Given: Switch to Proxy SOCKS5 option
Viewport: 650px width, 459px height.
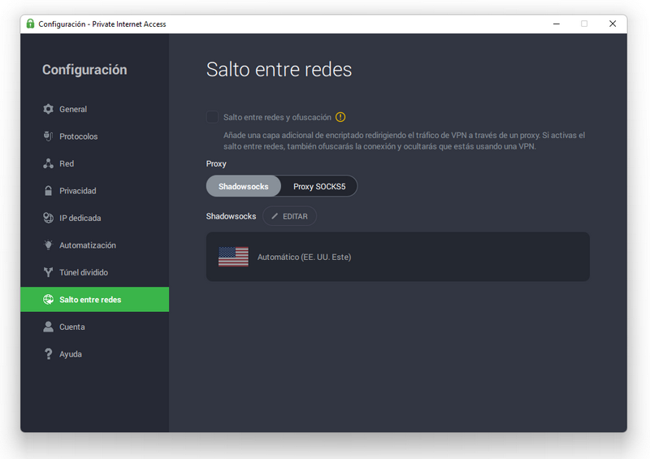Looking at the screenshot, I should click(319, 186).
